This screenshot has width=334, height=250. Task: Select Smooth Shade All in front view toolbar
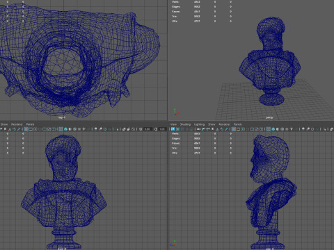(65, 129)
